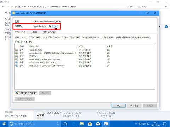Open address bar history dropdown

127,7
